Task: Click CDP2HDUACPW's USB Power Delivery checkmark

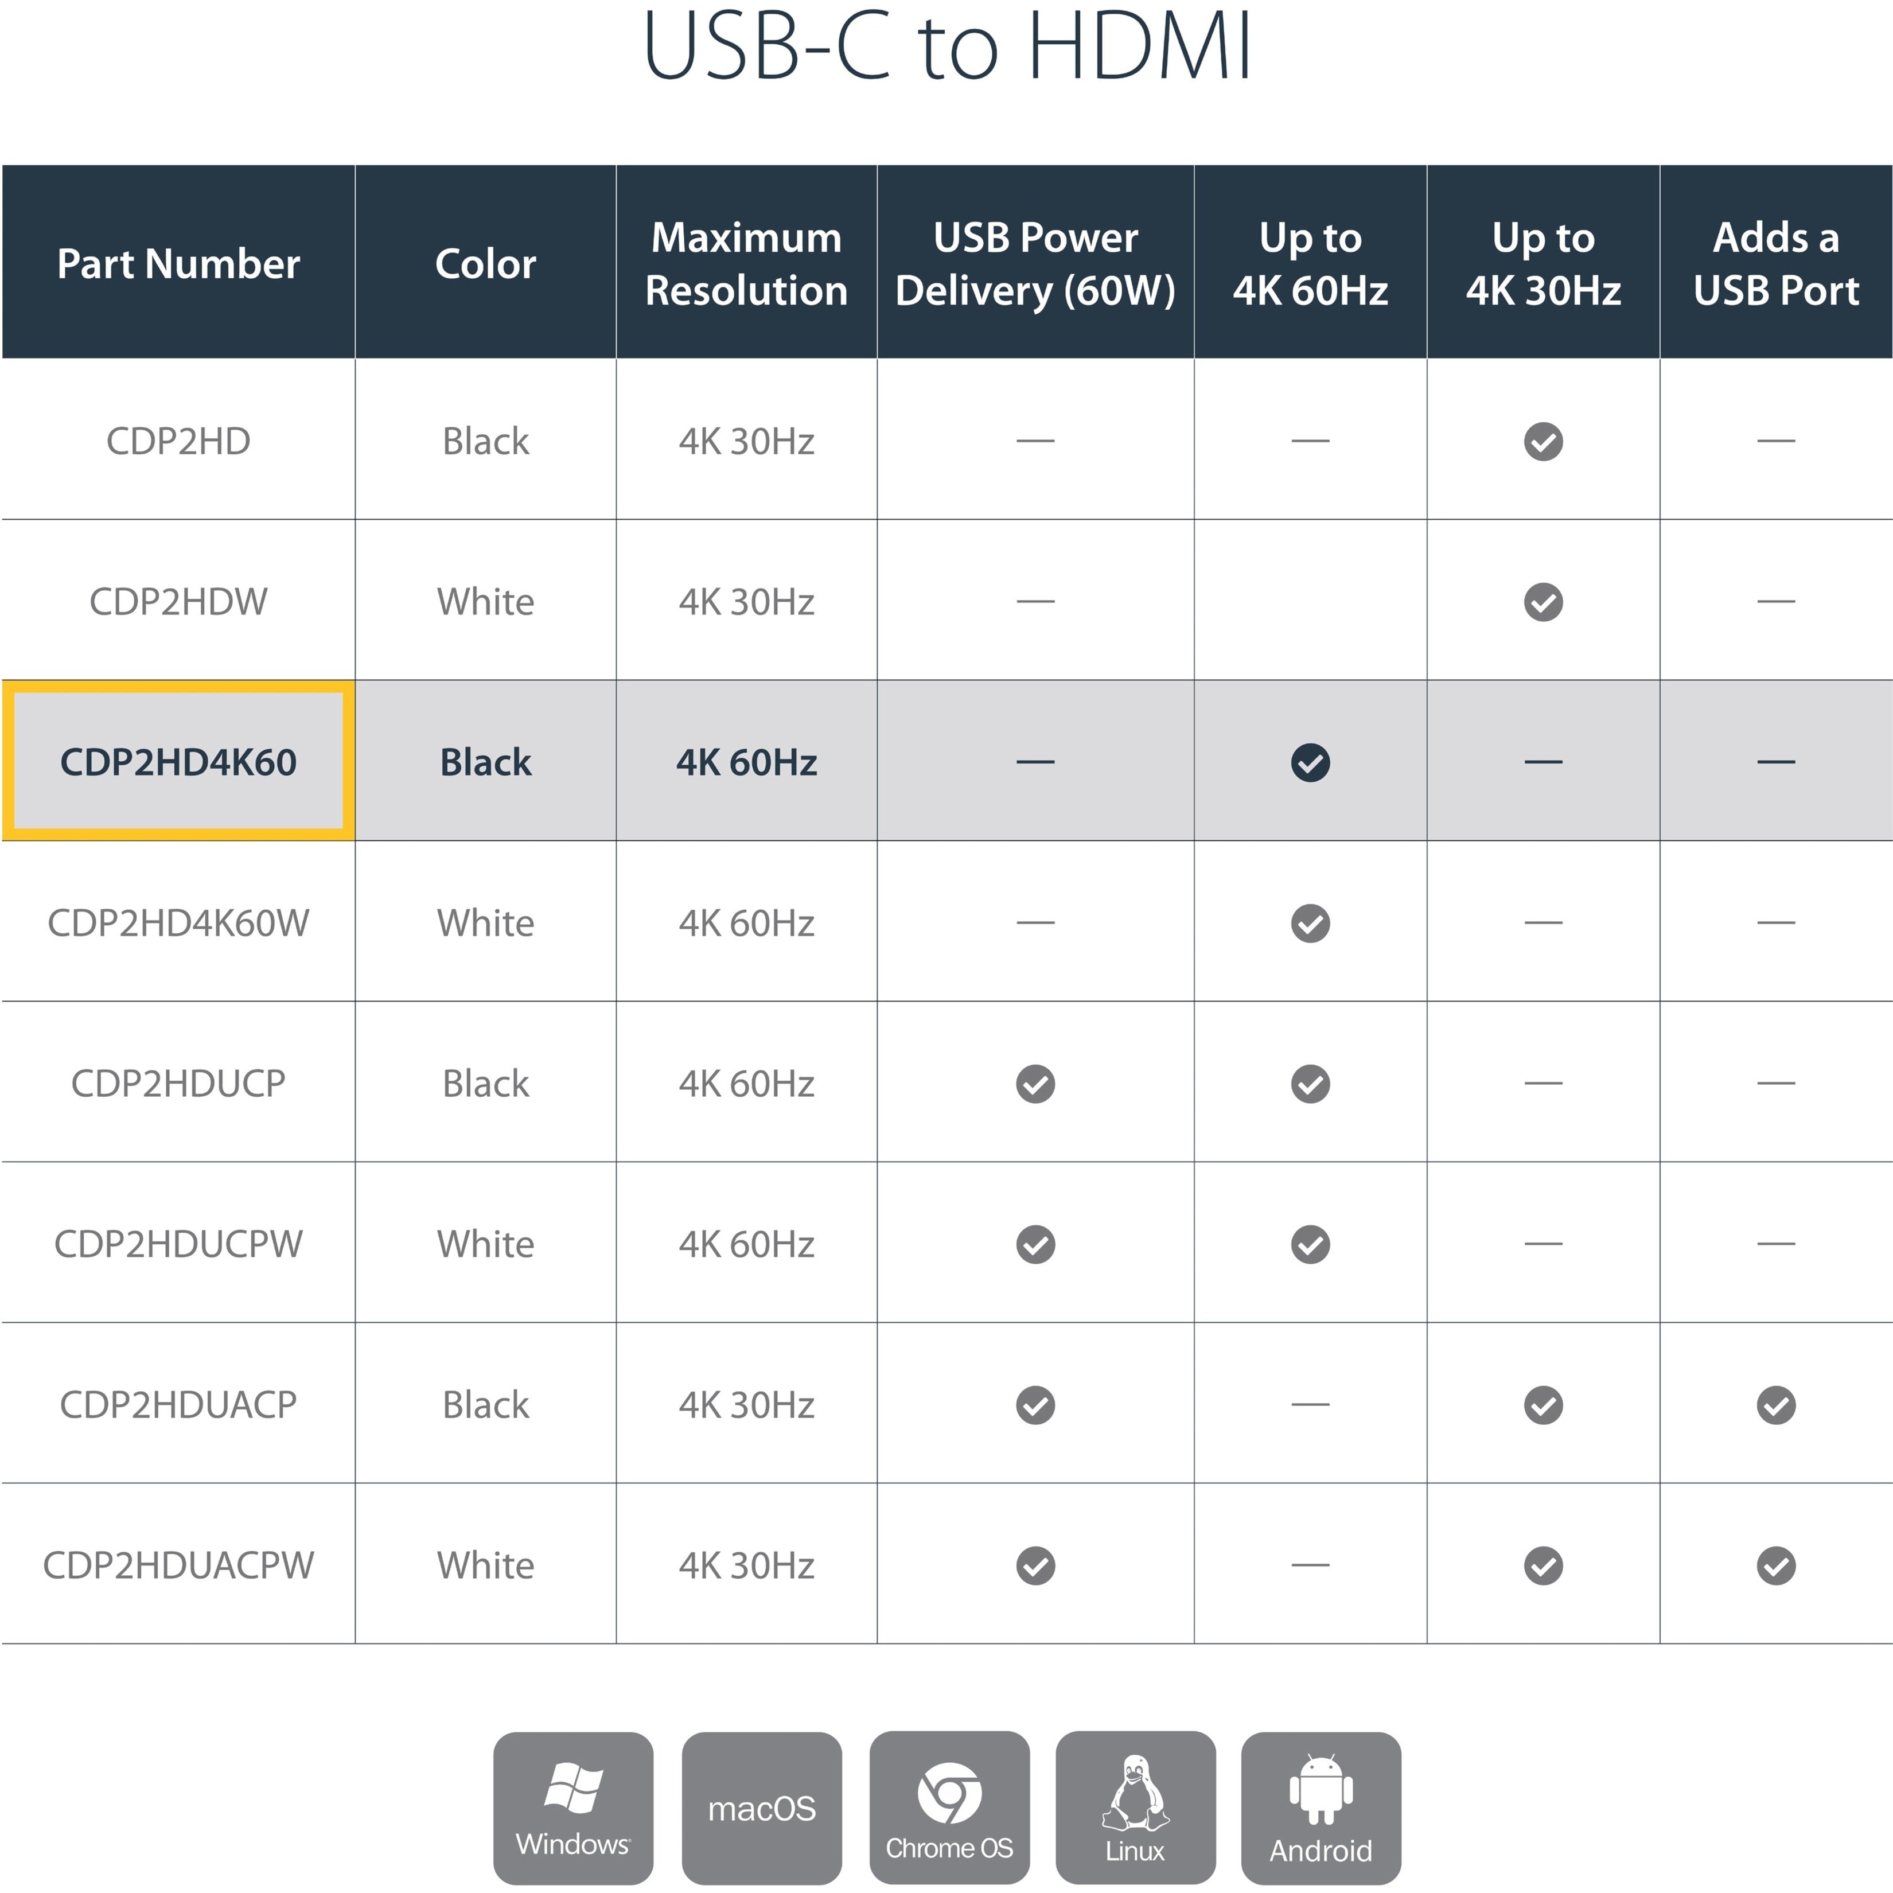Action: tap(1035, 1566)
